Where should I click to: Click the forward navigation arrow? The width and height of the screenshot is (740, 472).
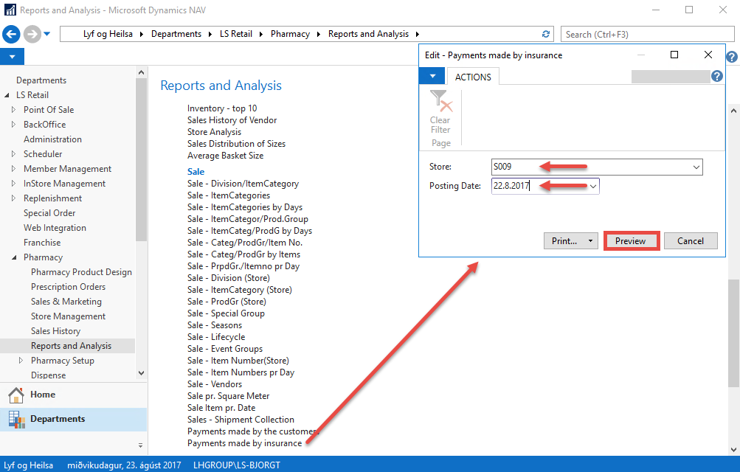click(x=32, y=34)
